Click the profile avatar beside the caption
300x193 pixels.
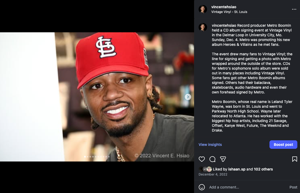pos(203,27)
